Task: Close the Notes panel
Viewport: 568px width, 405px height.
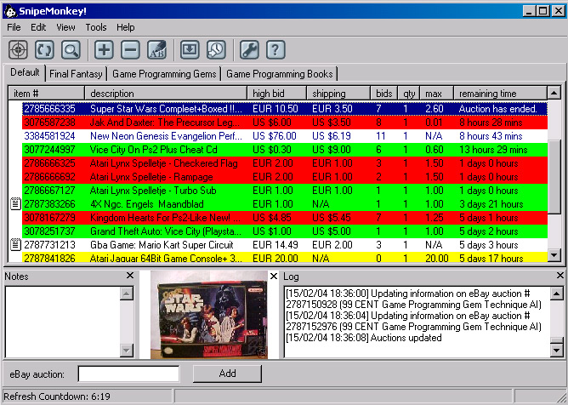Action: (x=130, y=276)
